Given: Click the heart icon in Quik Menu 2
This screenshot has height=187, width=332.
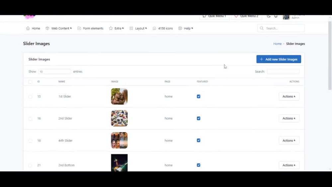Looking at the screenshot, I should tap(236, 16).
